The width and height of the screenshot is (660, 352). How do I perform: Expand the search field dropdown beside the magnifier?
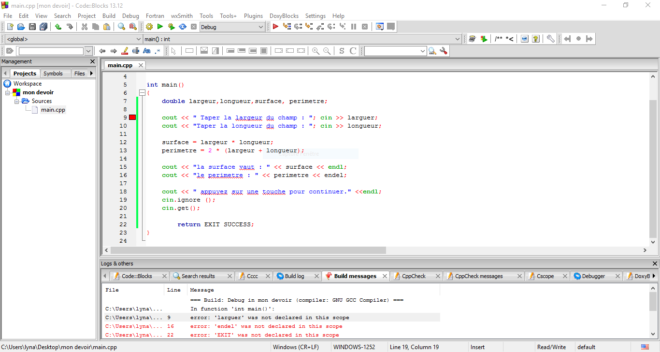coord(423,51)
